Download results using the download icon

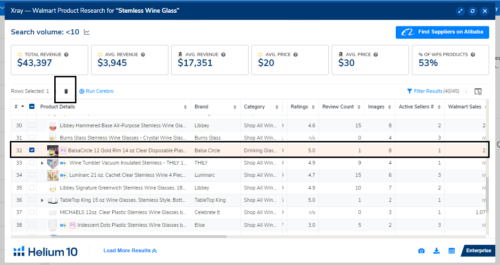click(436, 251)
